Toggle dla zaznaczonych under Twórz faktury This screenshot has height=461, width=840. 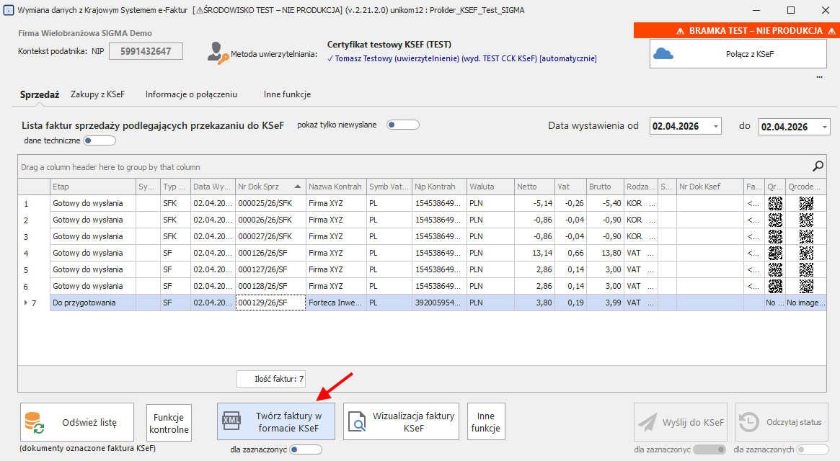(306, 449)
